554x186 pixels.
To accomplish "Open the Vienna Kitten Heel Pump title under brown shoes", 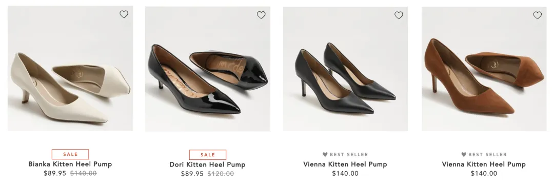I will (x=484, y=164).
